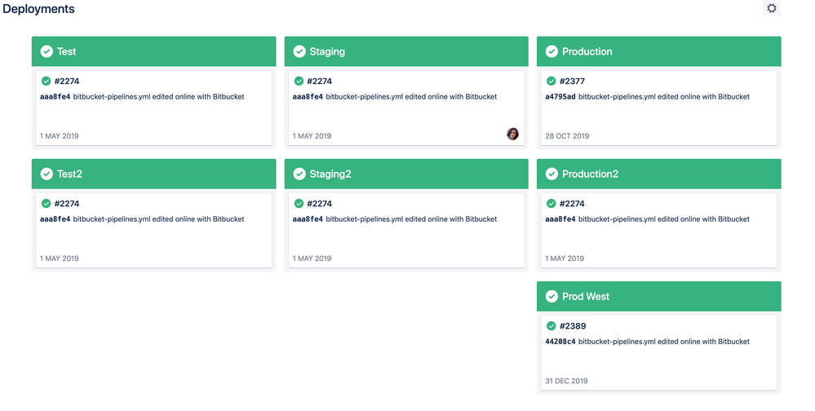Select the Production2 environment header
Screen dimensions: 815x411
658,174
